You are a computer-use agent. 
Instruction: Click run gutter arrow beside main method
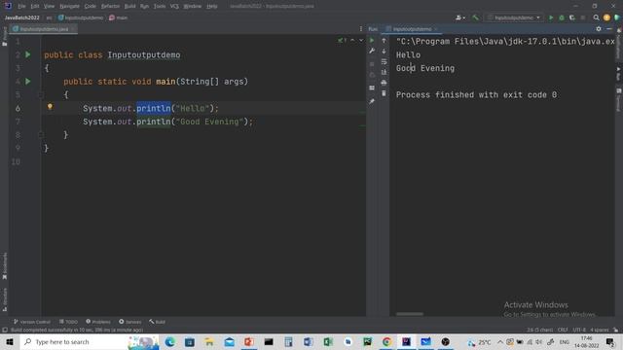click(28, 82)
